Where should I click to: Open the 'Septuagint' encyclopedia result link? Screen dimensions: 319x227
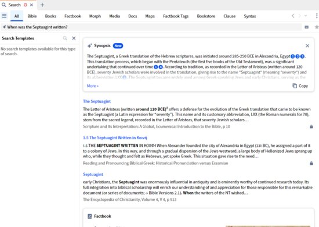pos(93,174)
